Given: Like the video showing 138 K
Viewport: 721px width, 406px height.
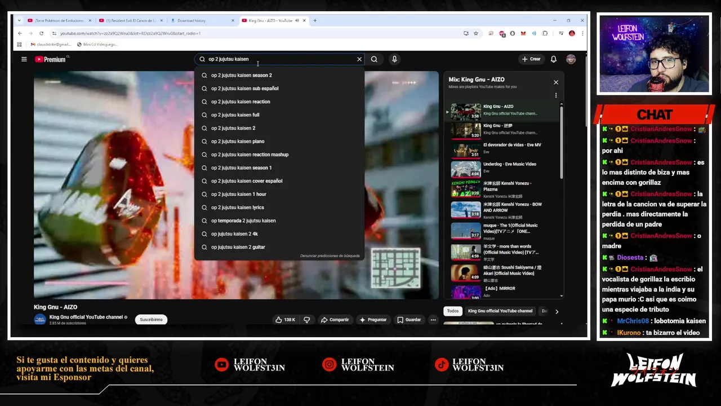Looking at the screenshot, I should coord(285,320).
